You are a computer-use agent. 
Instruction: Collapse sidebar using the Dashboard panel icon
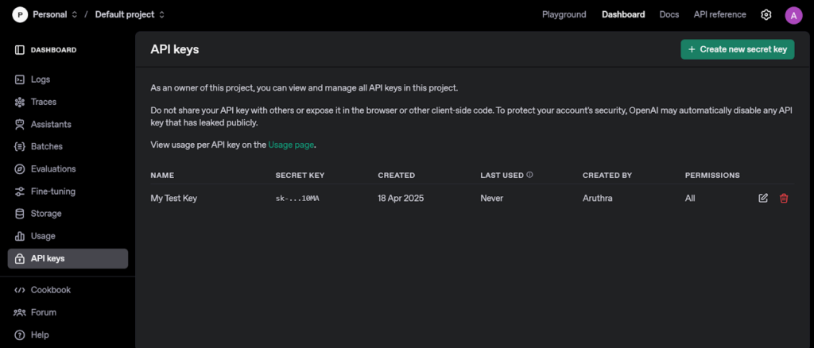[20, 50]
